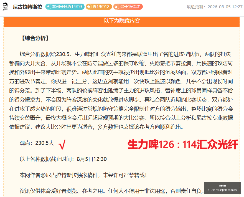Open author name 尼古拉特斯拉
Image resolution: width=244 pixels, height=197 pixels.
(27, 7)
